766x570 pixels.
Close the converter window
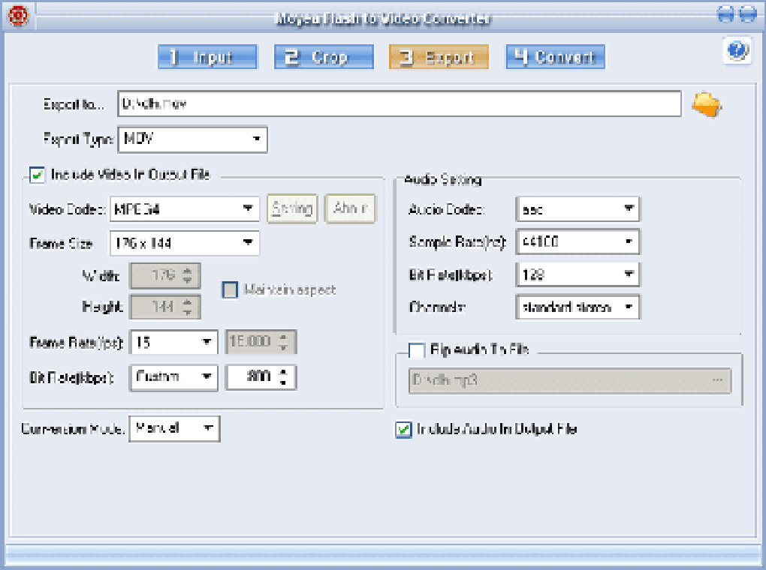pyautogui.click(x=747, y=14)
